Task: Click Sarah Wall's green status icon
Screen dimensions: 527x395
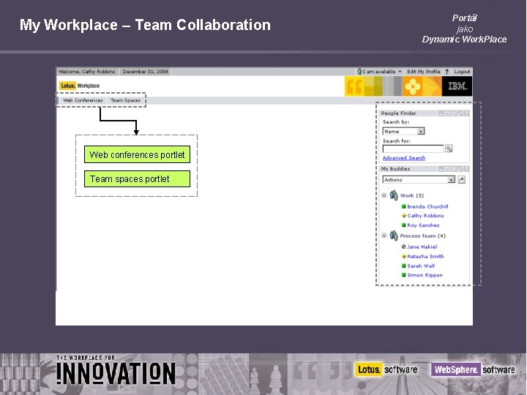Action: pyautogui.click(x=403, y=266)
